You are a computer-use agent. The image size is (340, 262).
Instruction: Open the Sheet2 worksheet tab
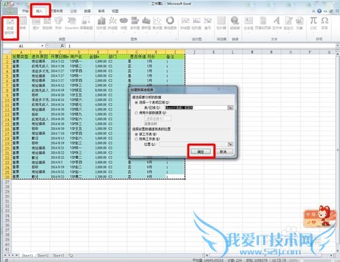(43, 255)
